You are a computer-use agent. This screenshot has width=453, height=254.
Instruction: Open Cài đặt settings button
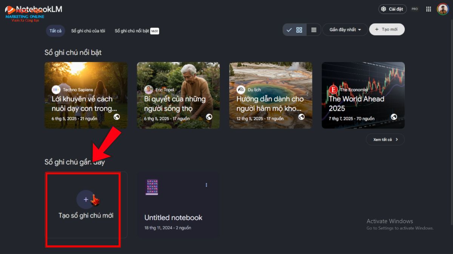(392, 9)
